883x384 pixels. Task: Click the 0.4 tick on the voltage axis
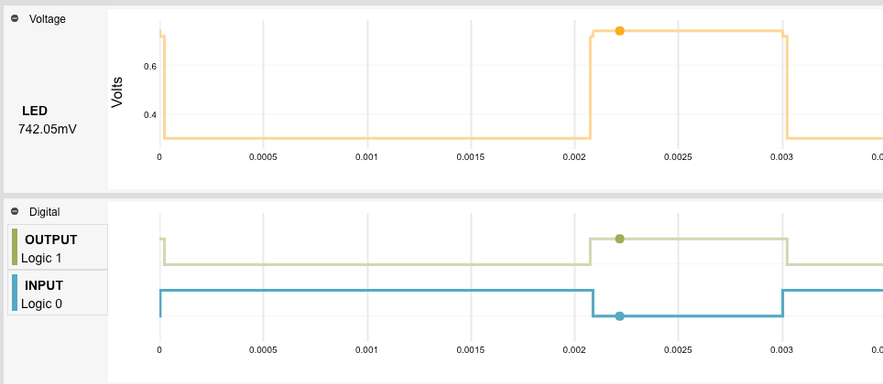[150, 114]
